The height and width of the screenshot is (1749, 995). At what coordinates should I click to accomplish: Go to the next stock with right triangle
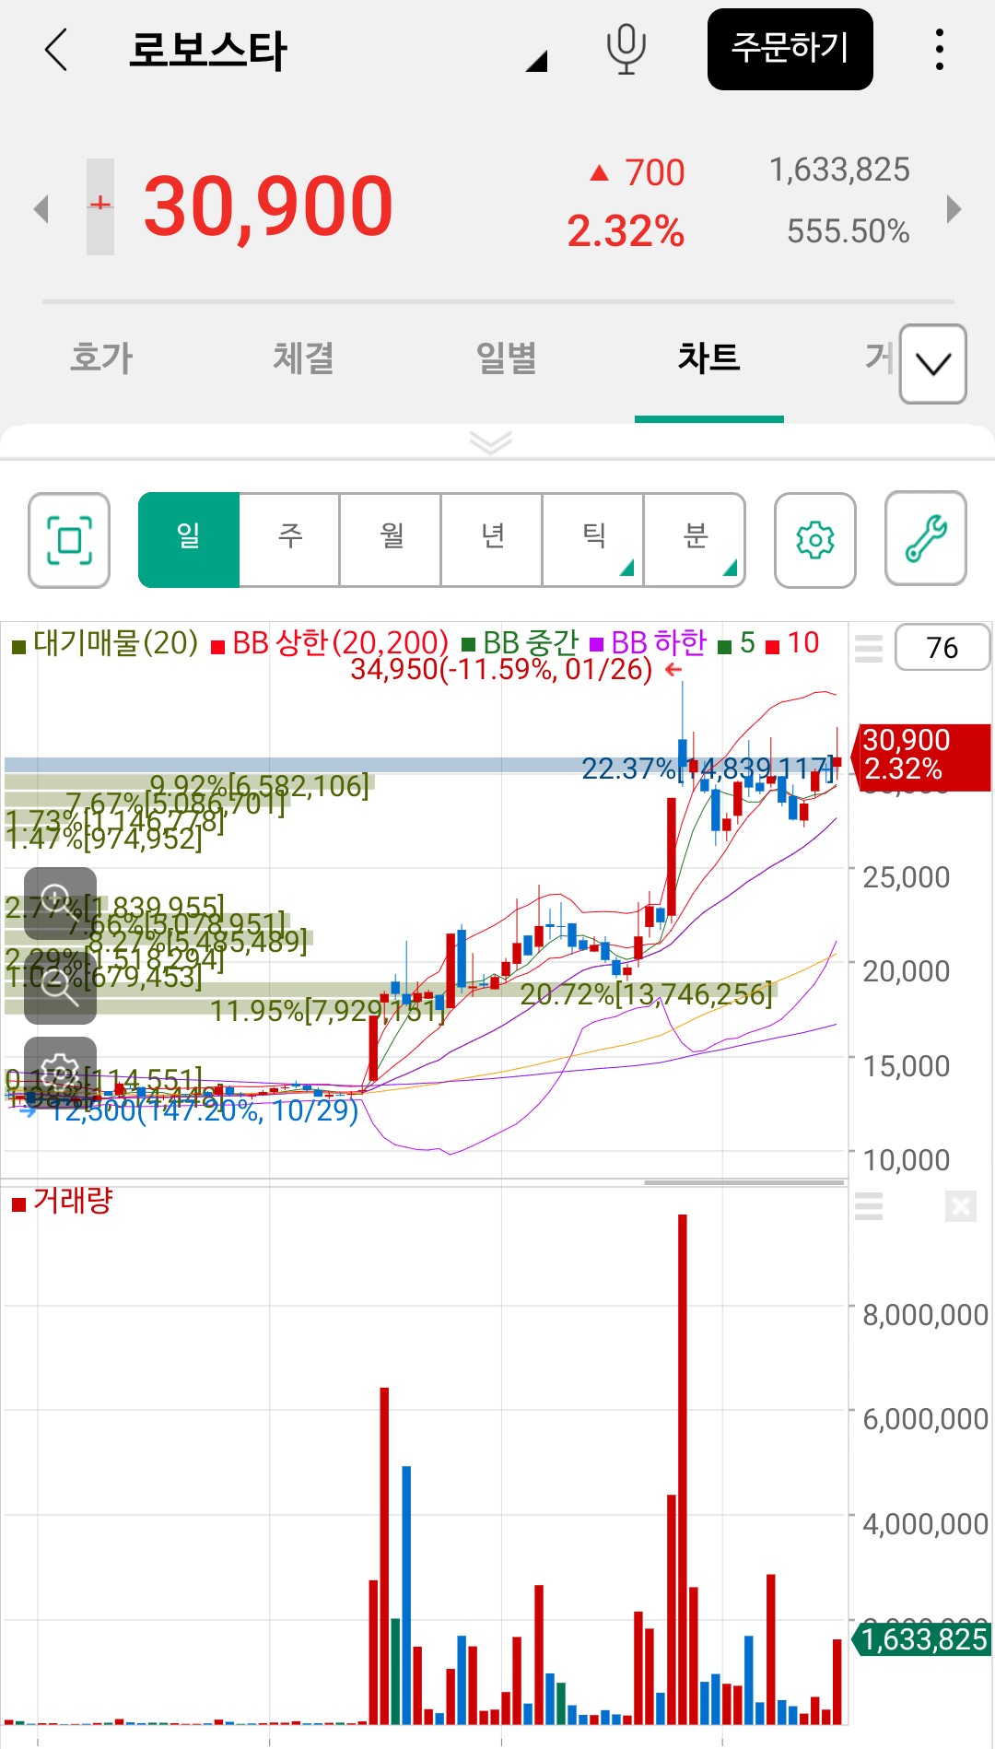(954, 208)
